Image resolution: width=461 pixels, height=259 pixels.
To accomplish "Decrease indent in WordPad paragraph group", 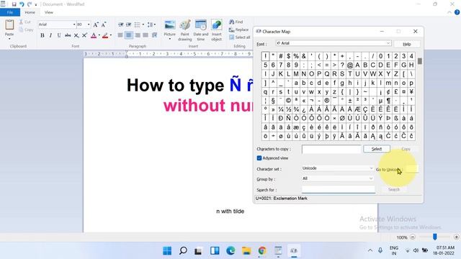I will pyautogui.click(x=120, y=24).
